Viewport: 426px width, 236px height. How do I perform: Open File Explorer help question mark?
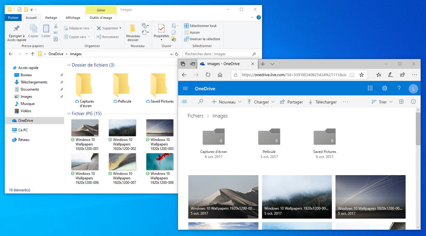258,17
